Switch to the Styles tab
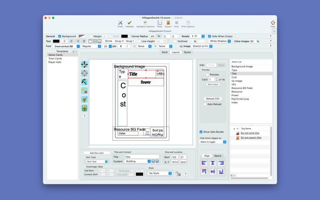The height and width of the screenshot is (200, 320). pyautogui.click(x=187, y=52)
